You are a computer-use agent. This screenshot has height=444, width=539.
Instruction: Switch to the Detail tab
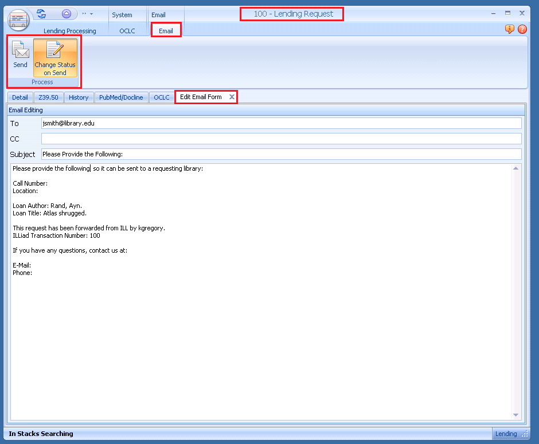click(20, 97)
